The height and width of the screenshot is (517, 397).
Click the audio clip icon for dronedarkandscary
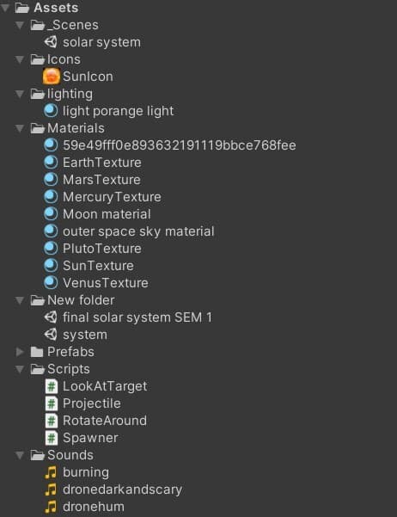(51, 489)
